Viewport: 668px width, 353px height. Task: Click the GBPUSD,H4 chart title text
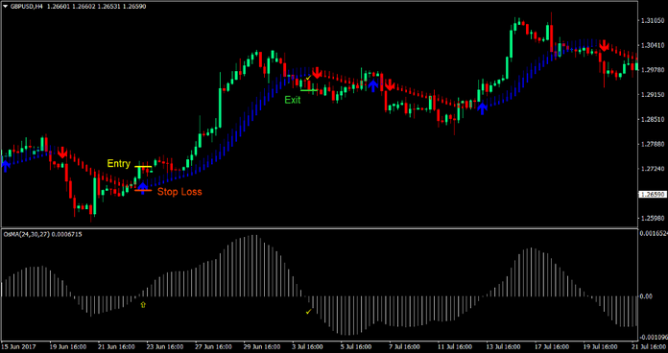coord(27,7)
